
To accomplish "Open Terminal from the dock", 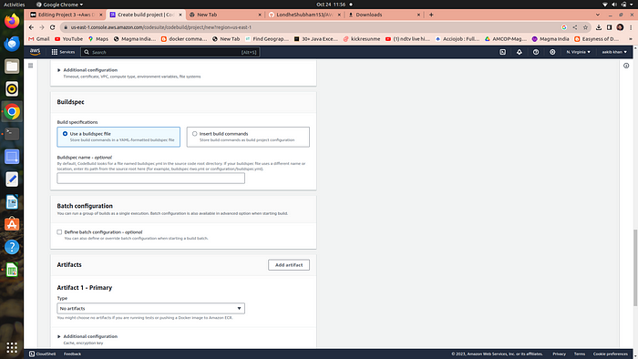I will point(12,134).
